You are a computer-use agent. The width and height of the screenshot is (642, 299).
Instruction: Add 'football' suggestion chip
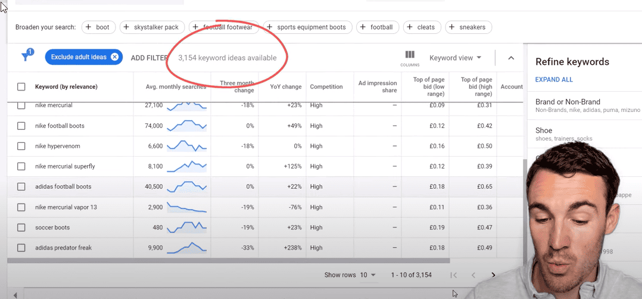tap(378, 27)
